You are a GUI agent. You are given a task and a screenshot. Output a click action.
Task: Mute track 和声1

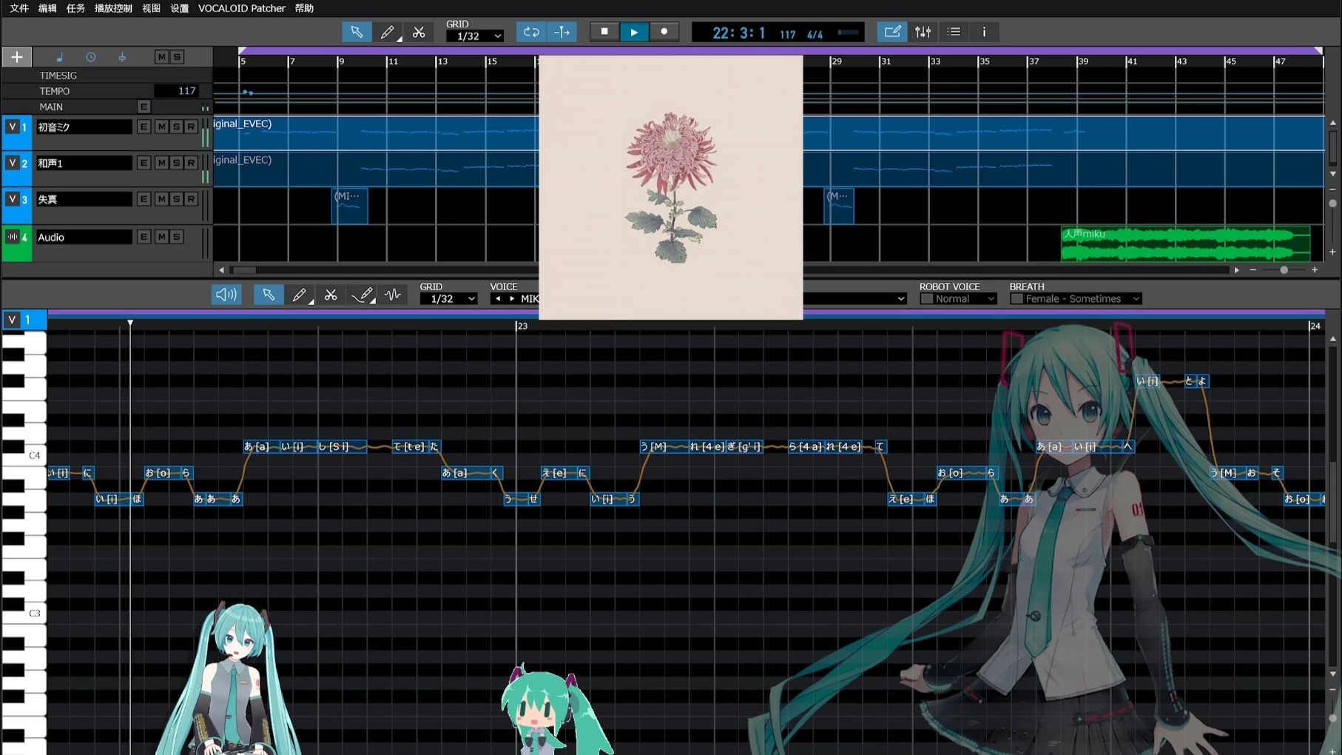click(x=161, y=163)
